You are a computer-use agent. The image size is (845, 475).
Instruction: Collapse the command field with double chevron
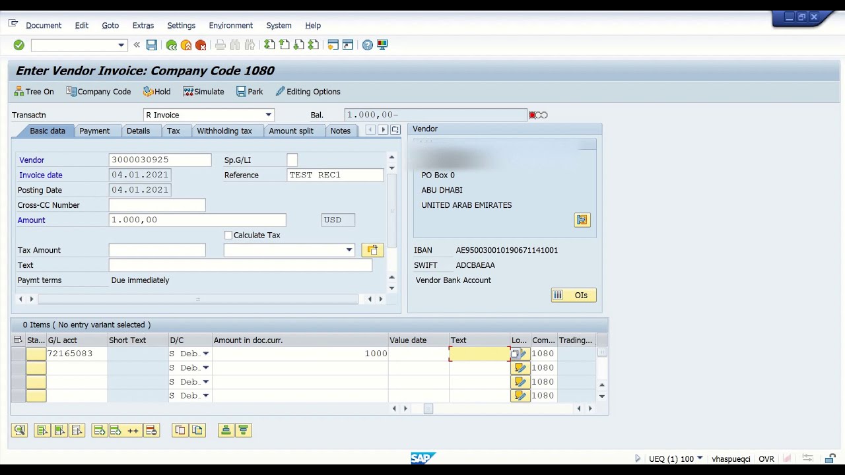tap(137, 45)
